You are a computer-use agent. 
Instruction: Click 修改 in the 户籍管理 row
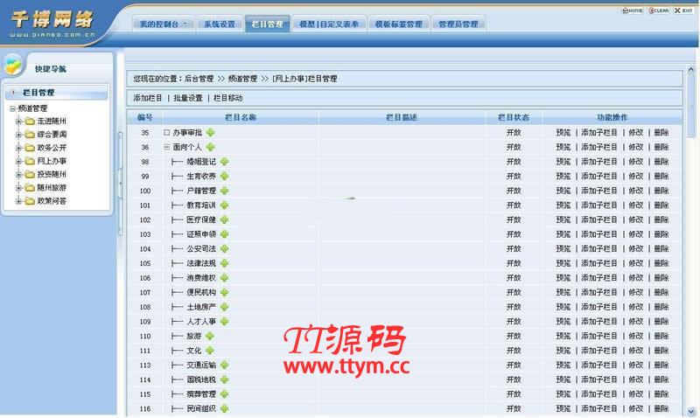click(x=636, y=191)
